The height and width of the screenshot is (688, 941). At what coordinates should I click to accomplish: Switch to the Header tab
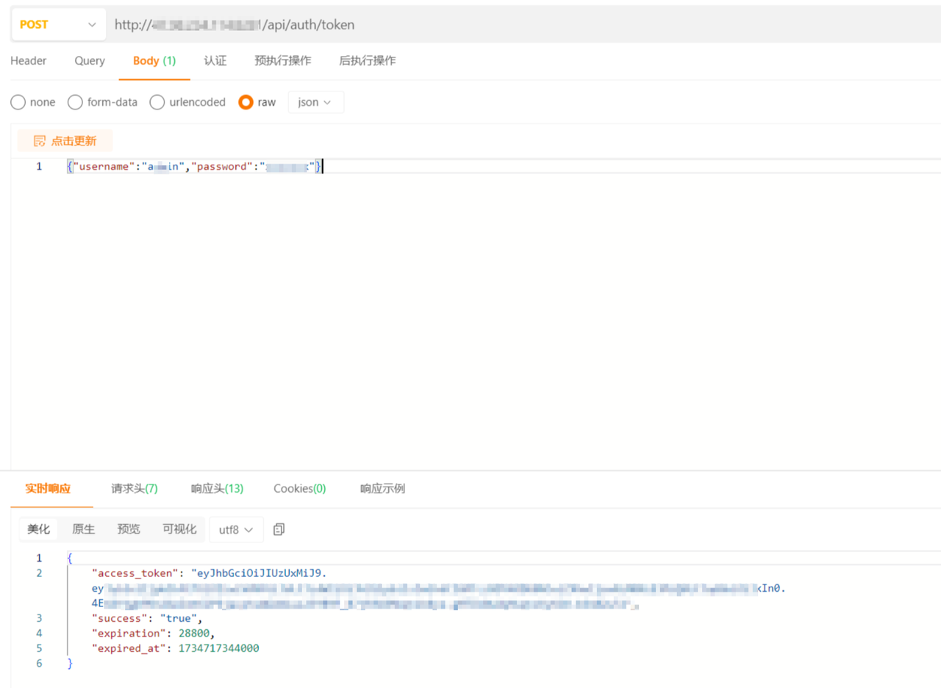29,61
